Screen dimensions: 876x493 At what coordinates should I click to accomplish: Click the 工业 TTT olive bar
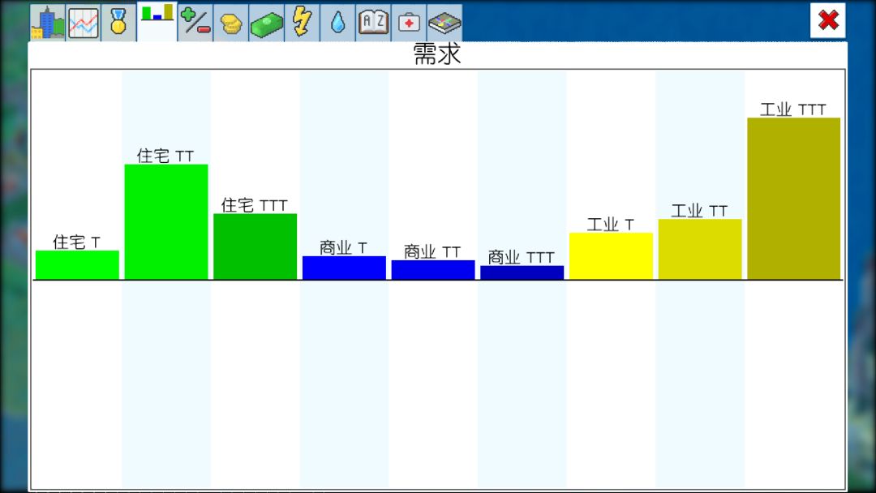tap(793, 198)
